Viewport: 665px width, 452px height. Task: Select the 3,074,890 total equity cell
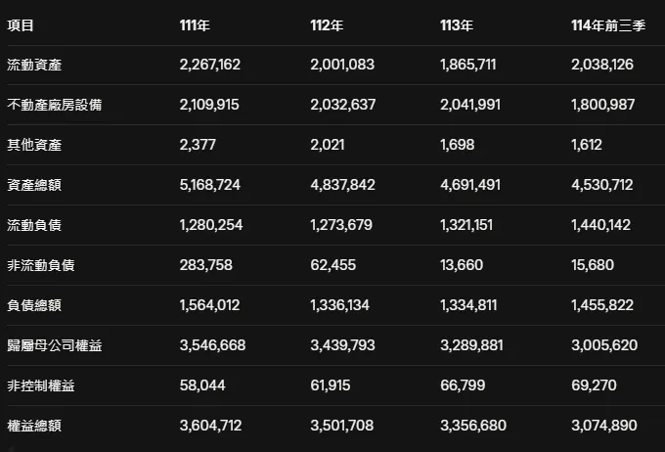pos(604,426)
